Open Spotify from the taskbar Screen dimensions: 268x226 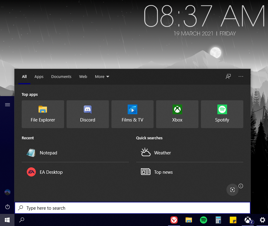[203, 220]
